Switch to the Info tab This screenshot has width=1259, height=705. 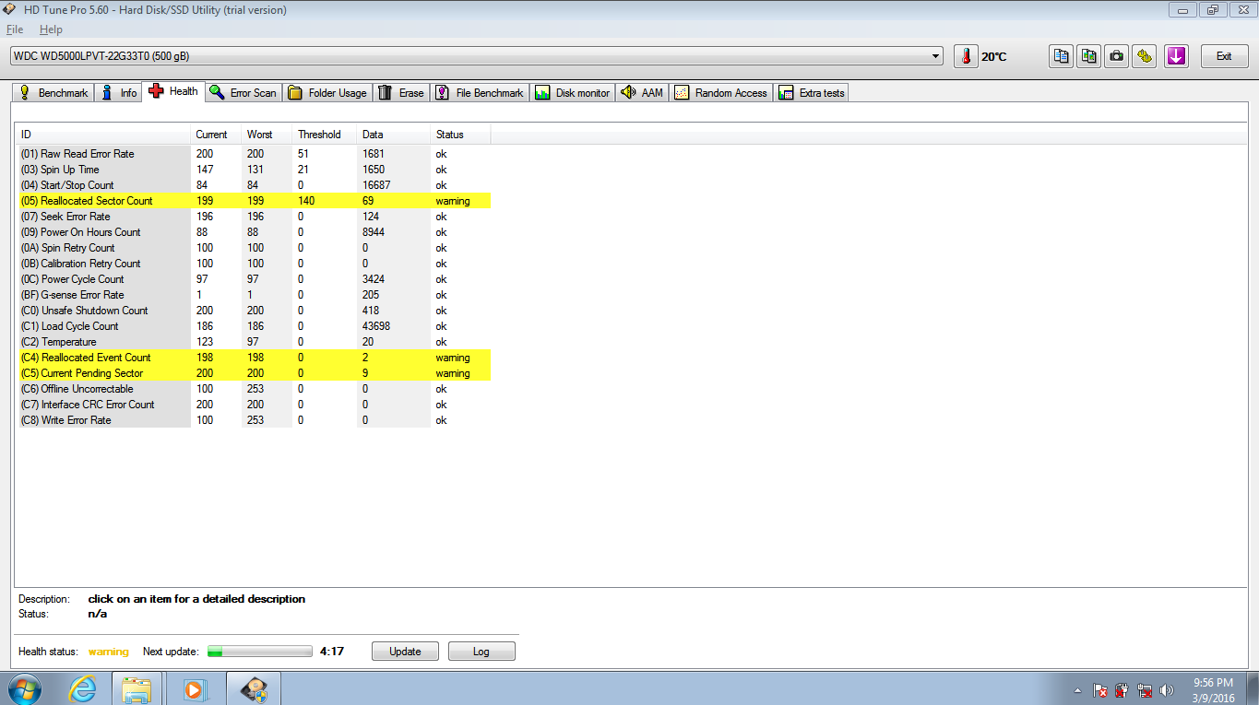pos(120,93)
